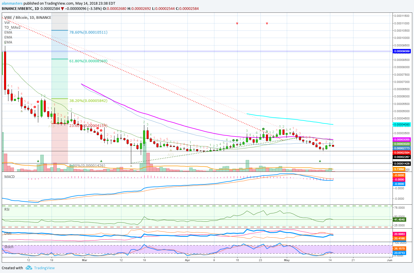
Task: Click the red down-arrow next to price change
Action: pos(62,9)
